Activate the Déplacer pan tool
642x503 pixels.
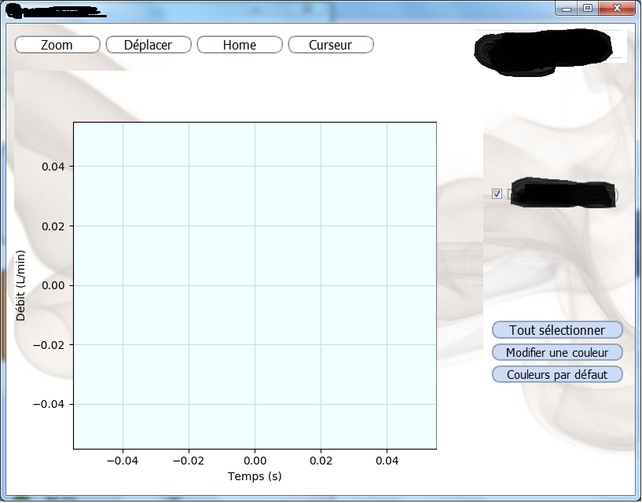click(x=149, y=45)
